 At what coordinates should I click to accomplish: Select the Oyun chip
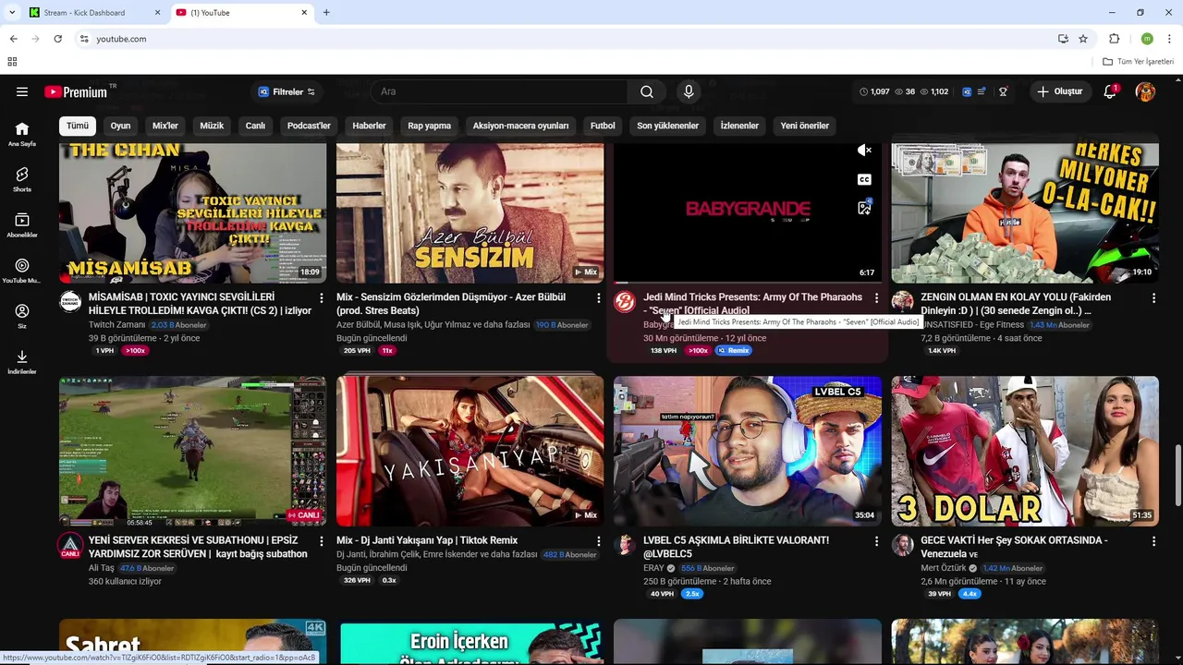point(121,126)
